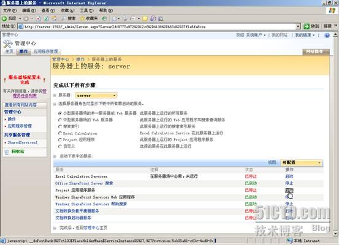Click 启动 for Project 应用程序服务

tap(289, 190)
